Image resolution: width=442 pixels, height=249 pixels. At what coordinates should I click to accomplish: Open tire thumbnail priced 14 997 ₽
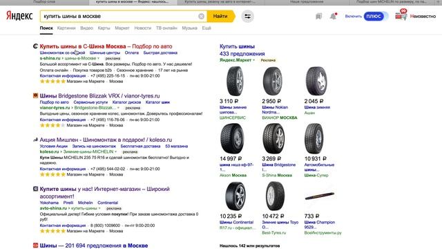point(232,138)
